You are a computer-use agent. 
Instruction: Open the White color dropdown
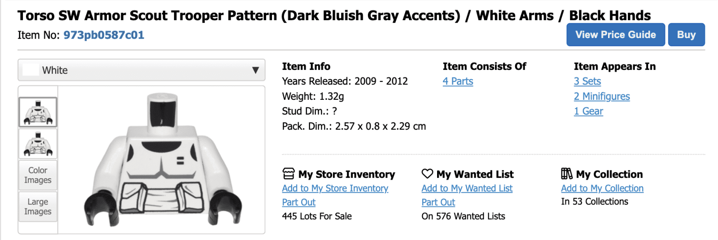coord(141,70)
